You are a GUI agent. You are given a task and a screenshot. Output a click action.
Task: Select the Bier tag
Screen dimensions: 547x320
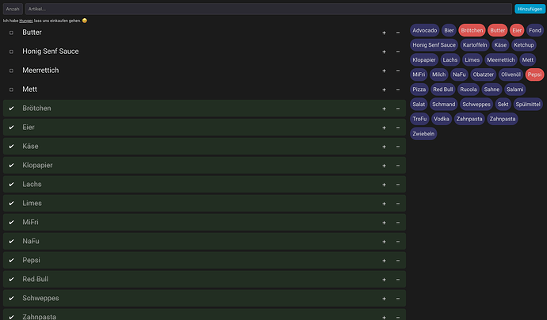coord(449,30)
